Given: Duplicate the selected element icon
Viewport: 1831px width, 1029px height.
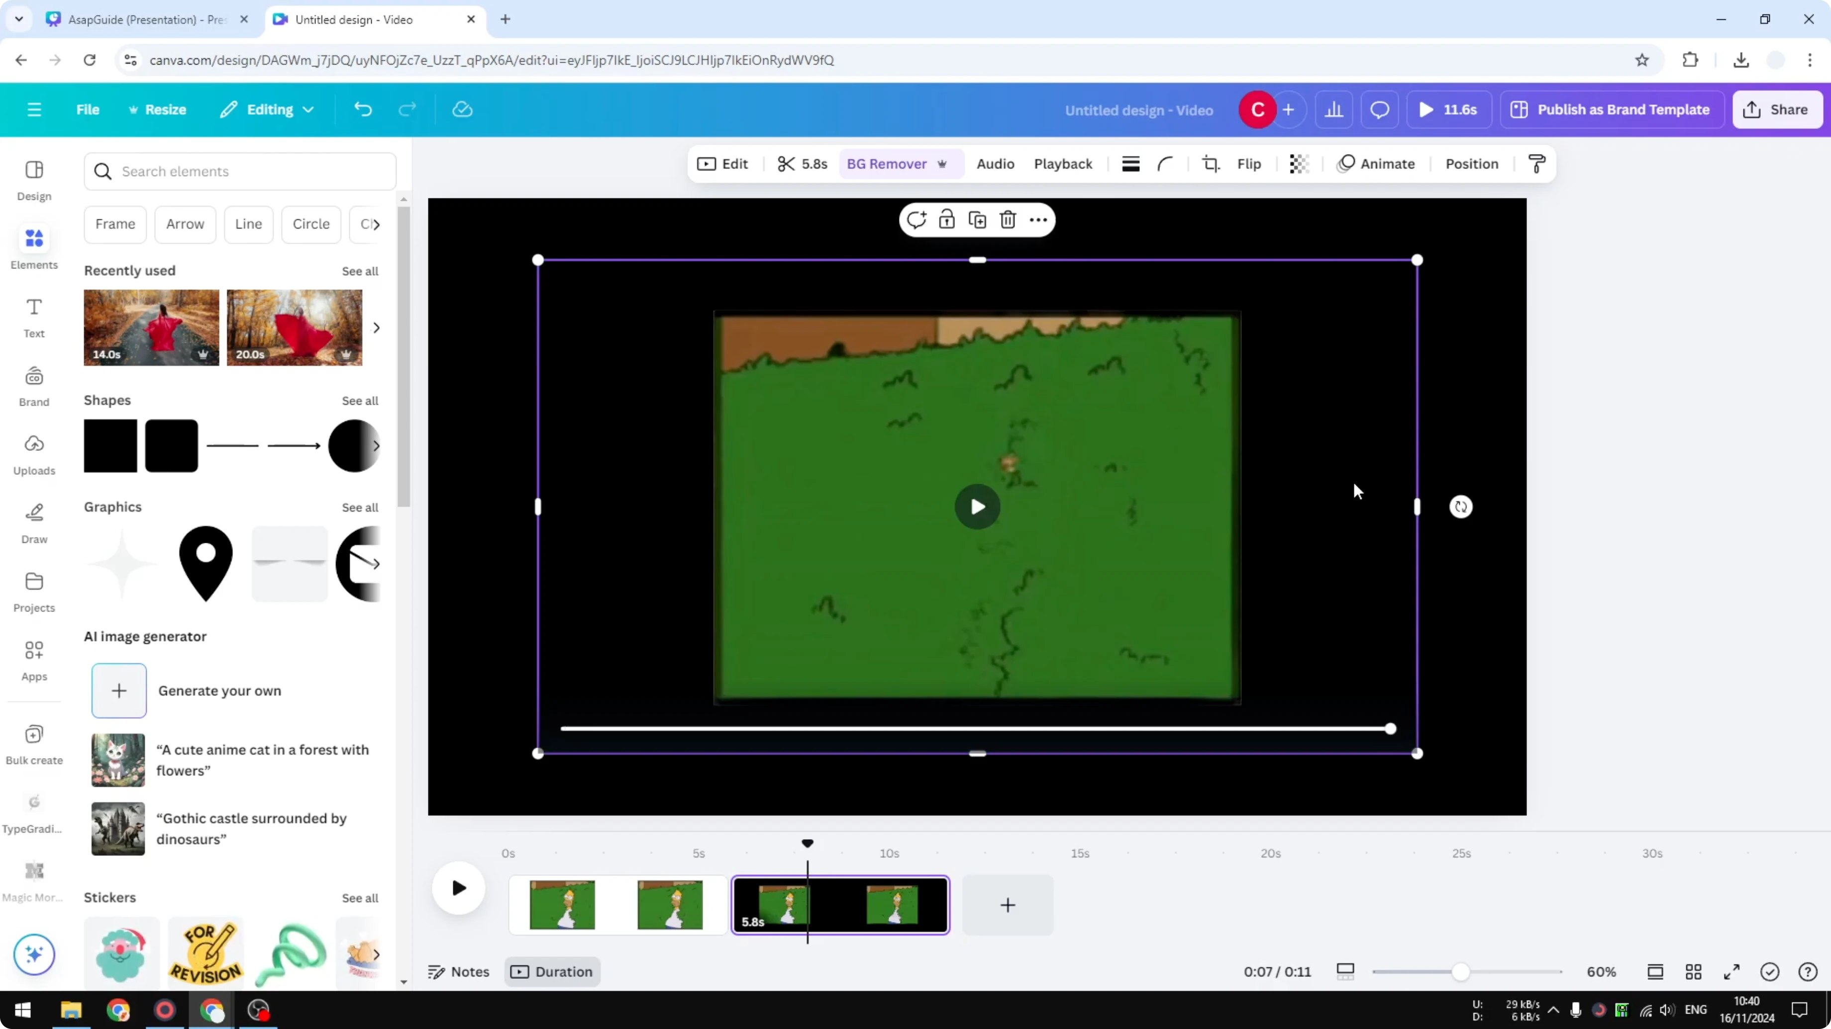Looking at the screenshot, I should click(x=977, y=220).
